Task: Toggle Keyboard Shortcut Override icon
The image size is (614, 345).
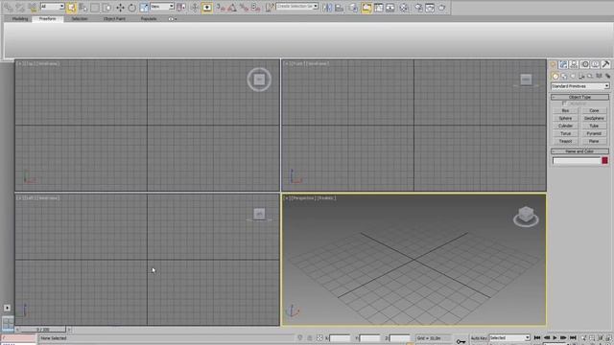Action: (207, 7)
